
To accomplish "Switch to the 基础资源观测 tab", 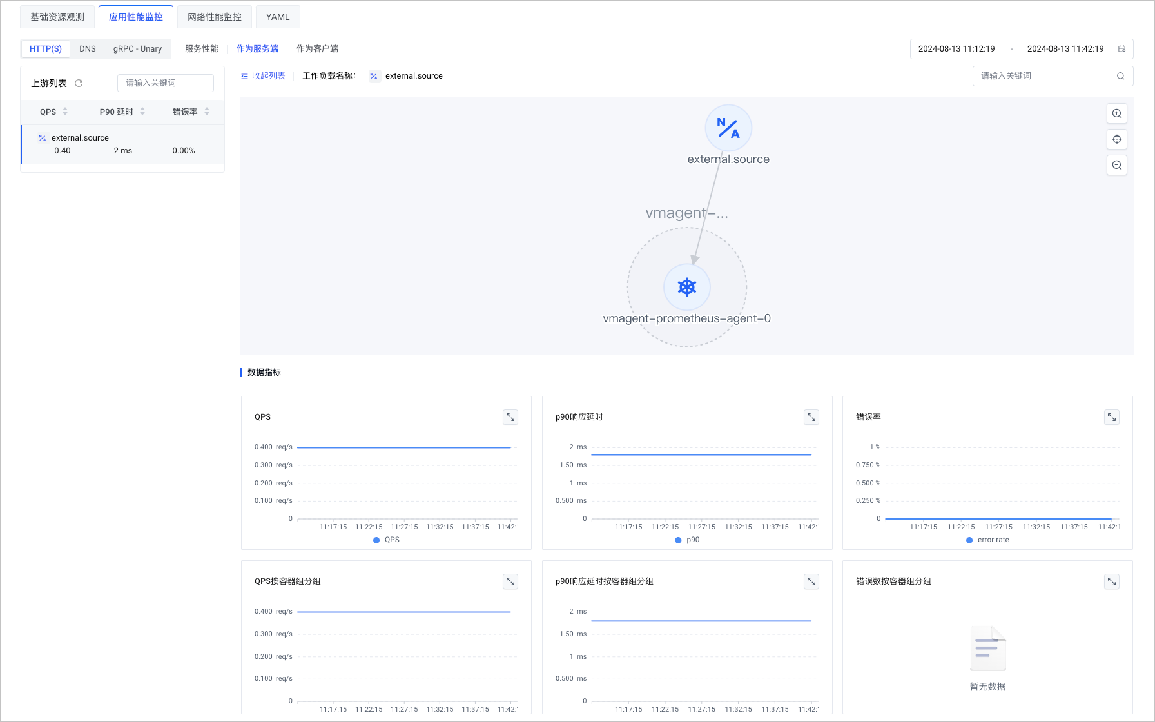I will click(x=57, y=17).
